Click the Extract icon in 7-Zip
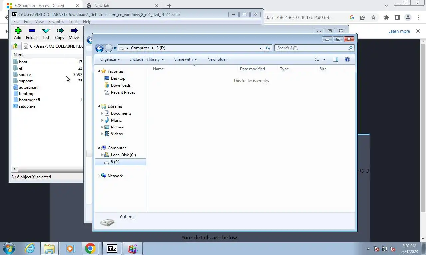This screenshot has width=426, height=255. point(32,31)
